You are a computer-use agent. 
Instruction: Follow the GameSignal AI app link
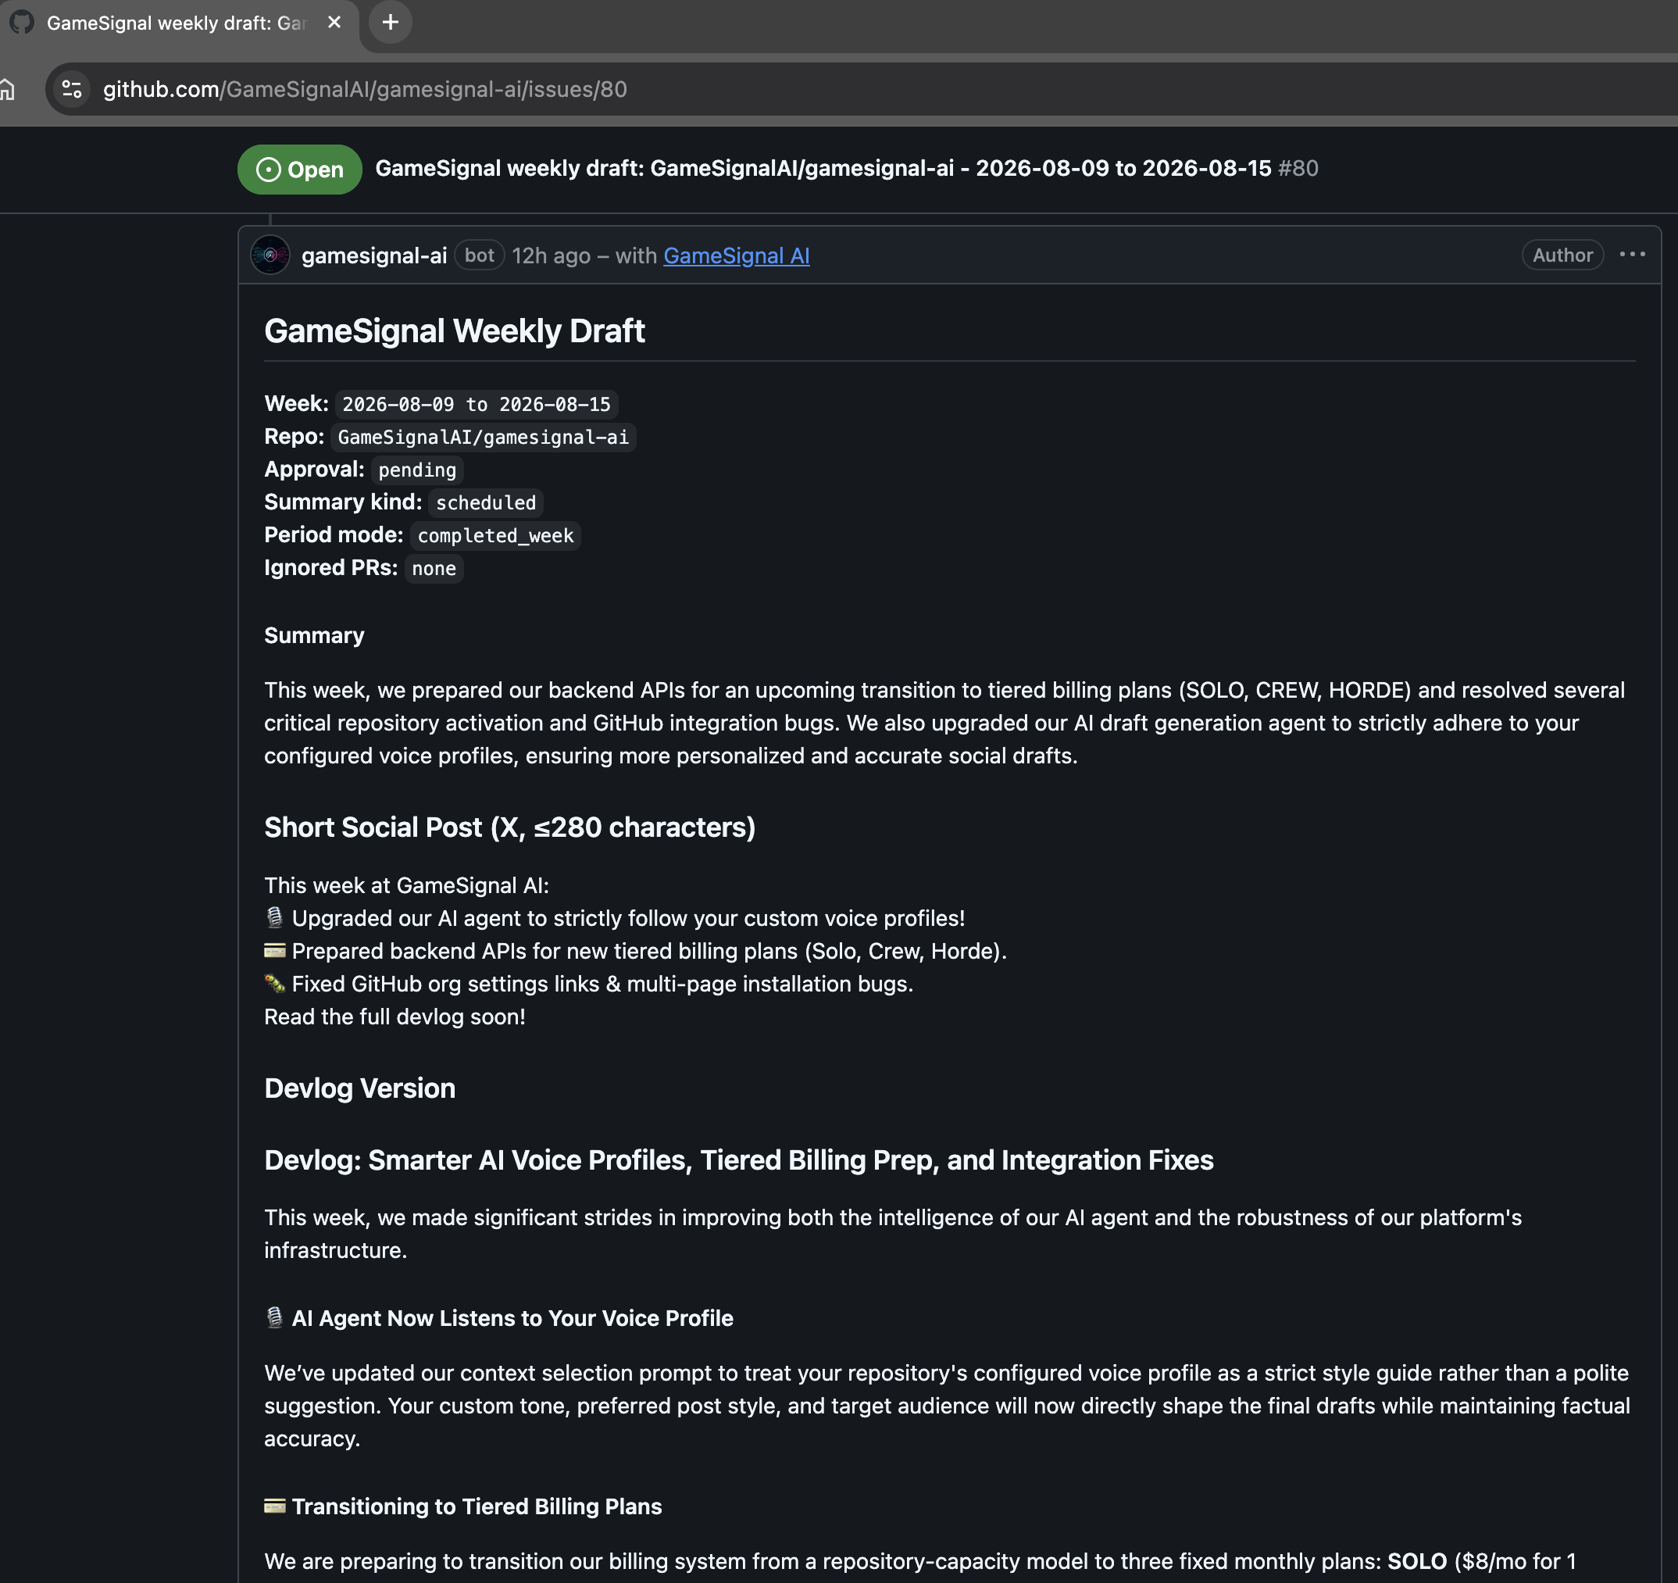tap(736, 255)
